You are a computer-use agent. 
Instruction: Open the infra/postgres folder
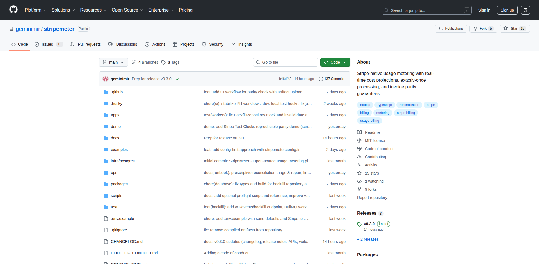coord(123,161)
